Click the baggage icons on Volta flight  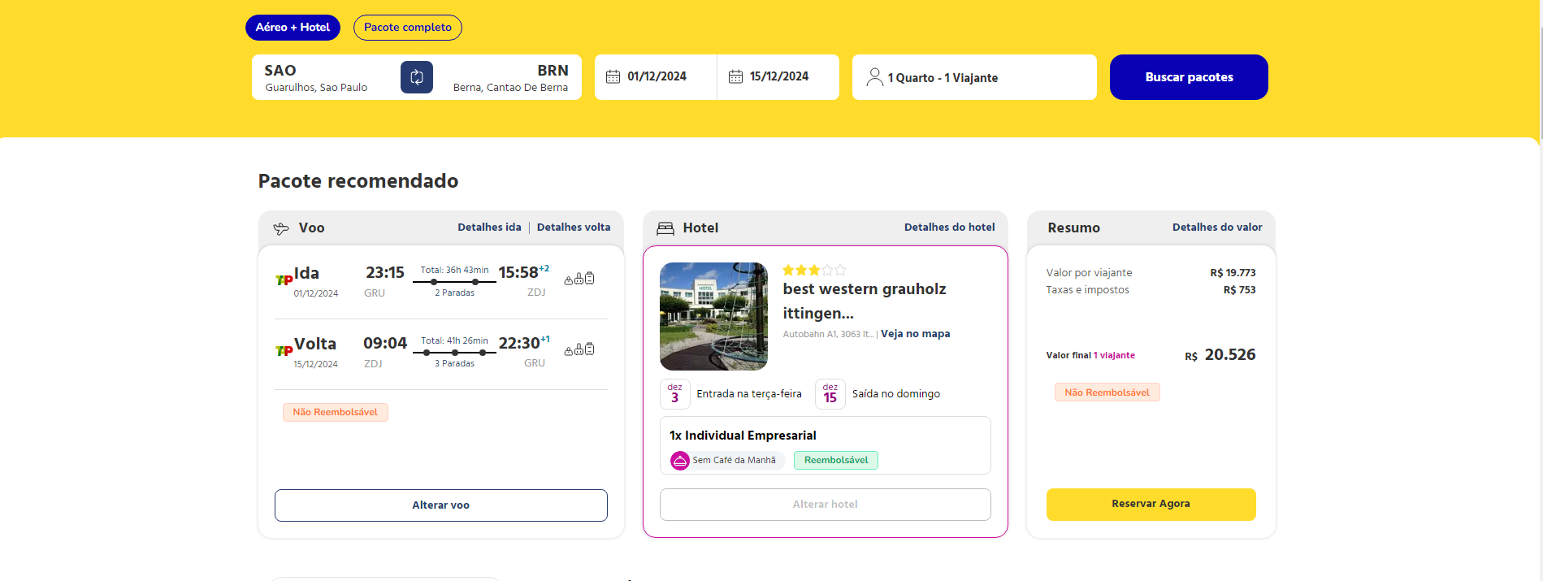(579, 349)
